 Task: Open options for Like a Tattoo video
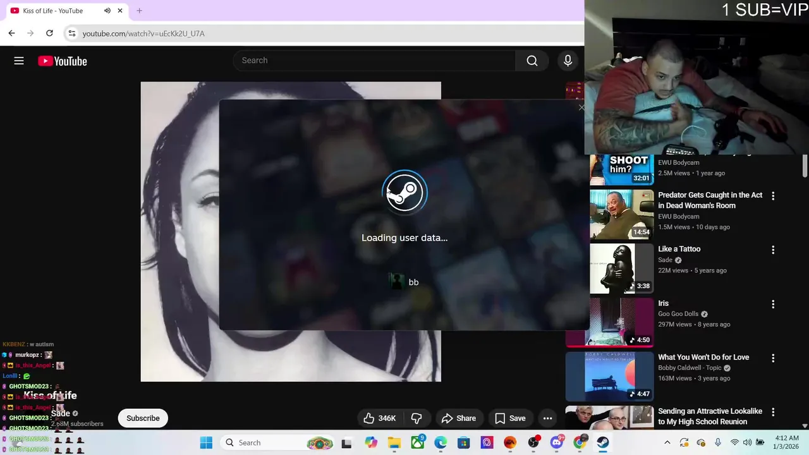click(772, 250)
